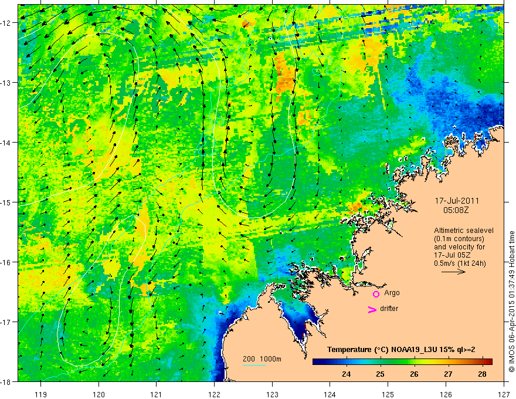Click the latitude axis label -15

coord(6,202)
